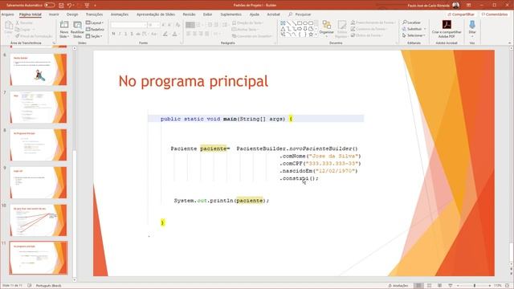Select slide 6 thumbnail
Image resolution: width=514 pixels, height=289 pixels.
39,70
